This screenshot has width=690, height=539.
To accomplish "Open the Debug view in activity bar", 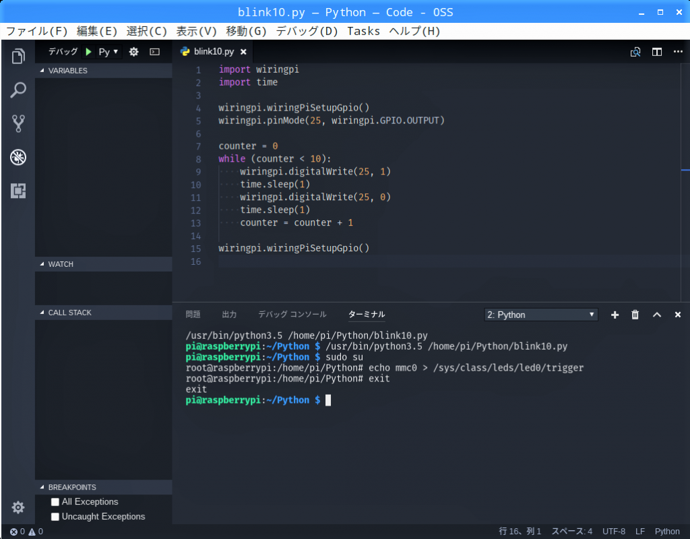I will tap(18, 157).
